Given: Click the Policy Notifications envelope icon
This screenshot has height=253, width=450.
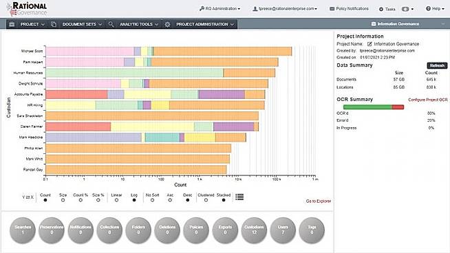Looking at the screenshot, I should pos(332,9).
